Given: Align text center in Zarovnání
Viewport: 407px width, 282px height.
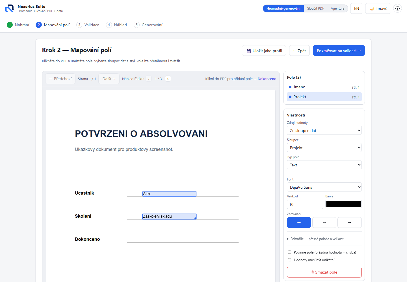Looking at the screenshot, I should coord(324,222).
